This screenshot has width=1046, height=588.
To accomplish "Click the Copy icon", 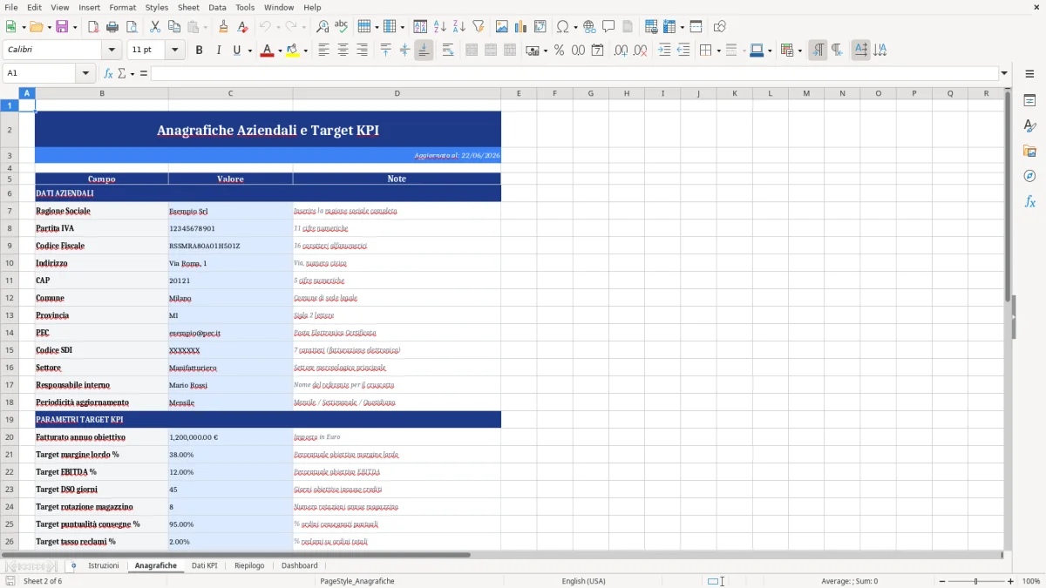I will (173, 27).
